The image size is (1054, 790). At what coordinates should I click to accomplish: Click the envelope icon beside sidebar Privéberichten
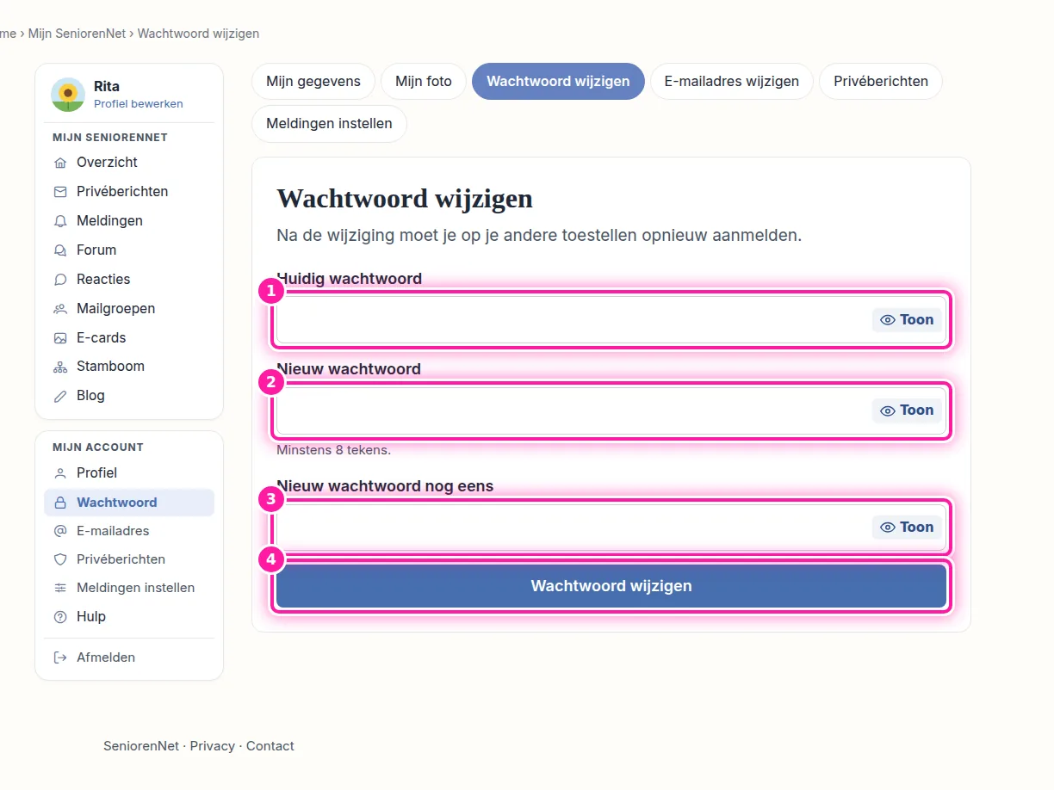[x=60, y=192]
